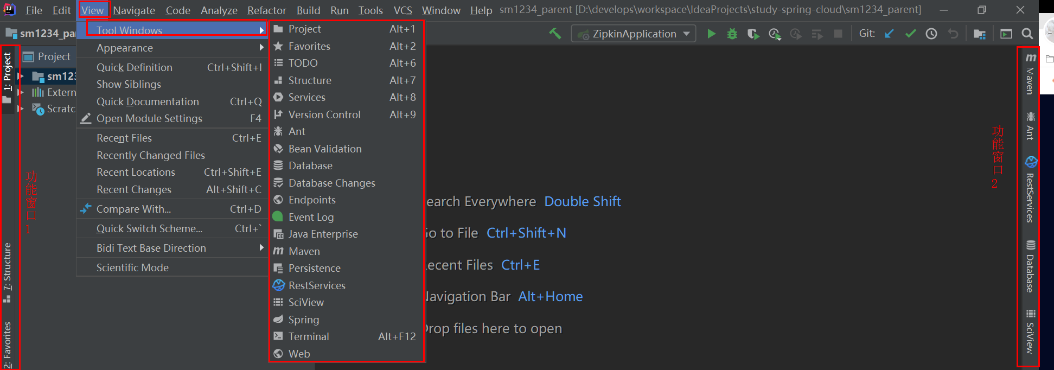Screen dimensions: 1054x370
Task: Select Bean Validation tool window entry
Action: coord(346,149)
